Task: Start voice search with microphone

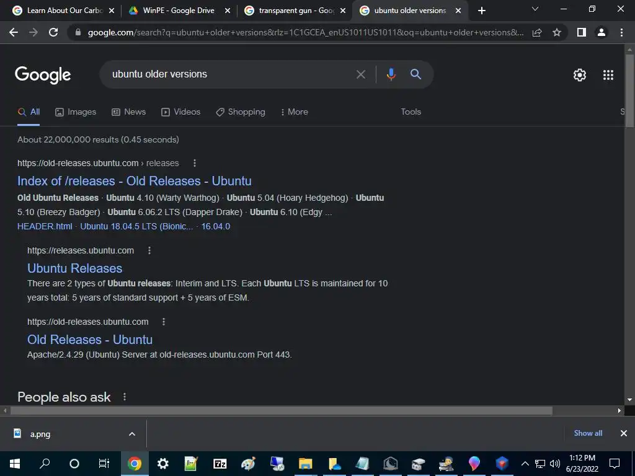Action: click(x=391, y=74)
